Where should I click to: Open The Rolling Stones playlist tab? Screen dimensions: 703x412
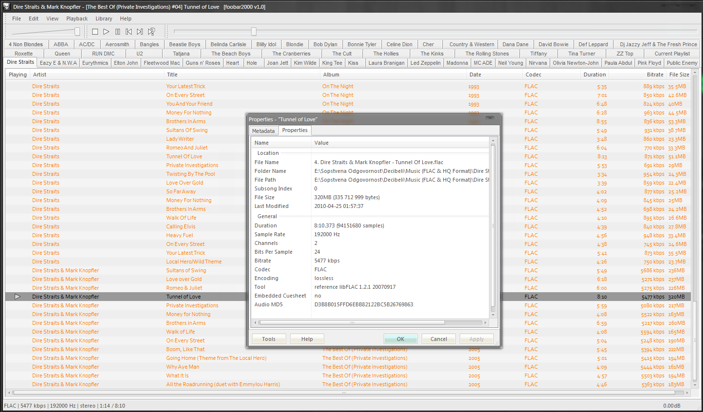pyautogui.click(x=487, y=54)
